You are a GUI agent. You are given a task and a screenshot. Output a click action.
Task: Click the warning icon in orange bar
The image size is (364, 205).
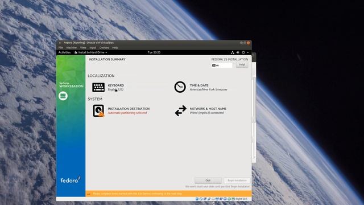[x=89, y=194]
